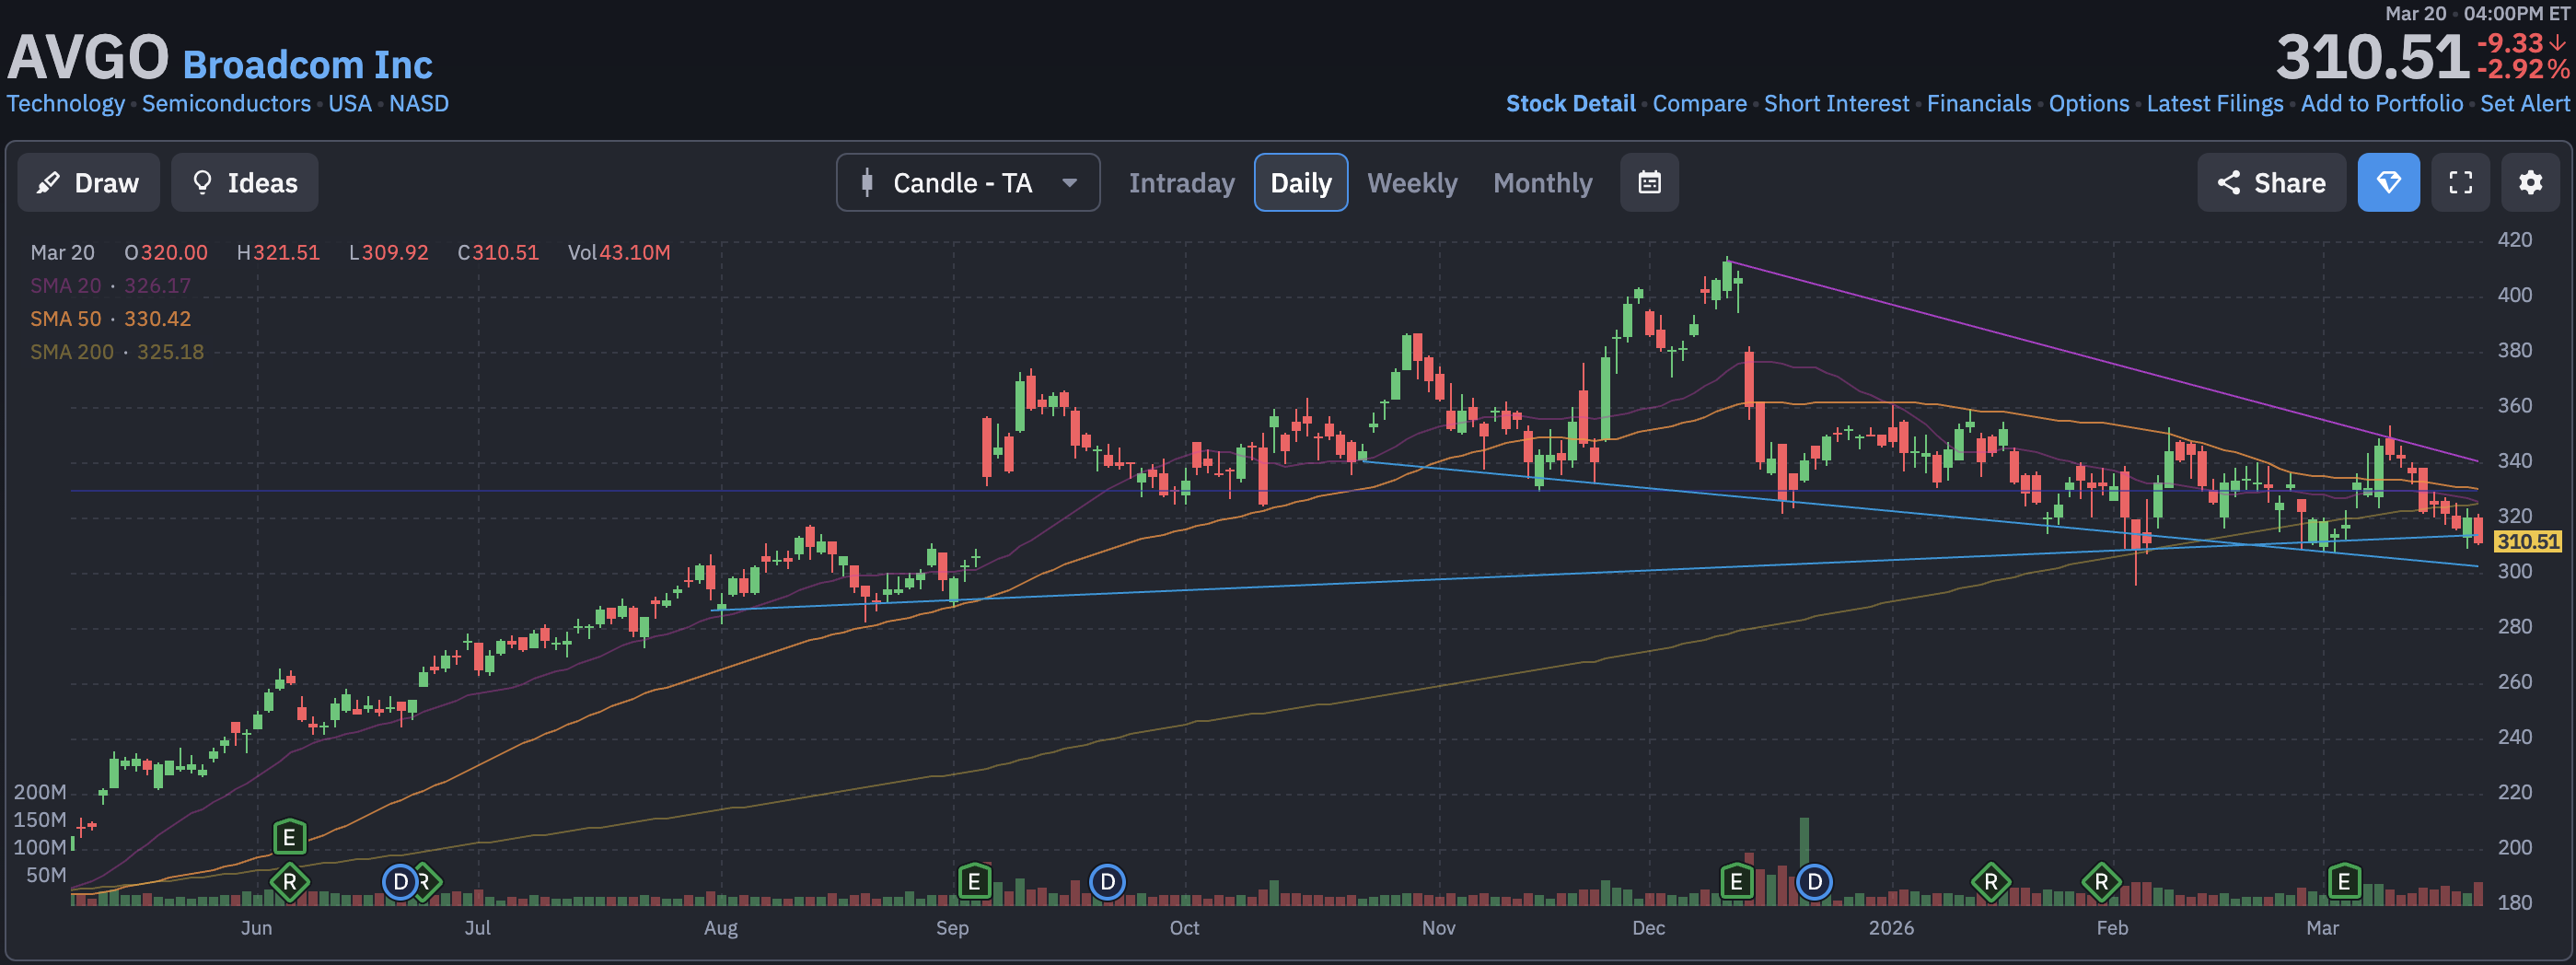Click the SMA 200 legend label
This screenshot has width=2576, height=965.
[72, 351]
